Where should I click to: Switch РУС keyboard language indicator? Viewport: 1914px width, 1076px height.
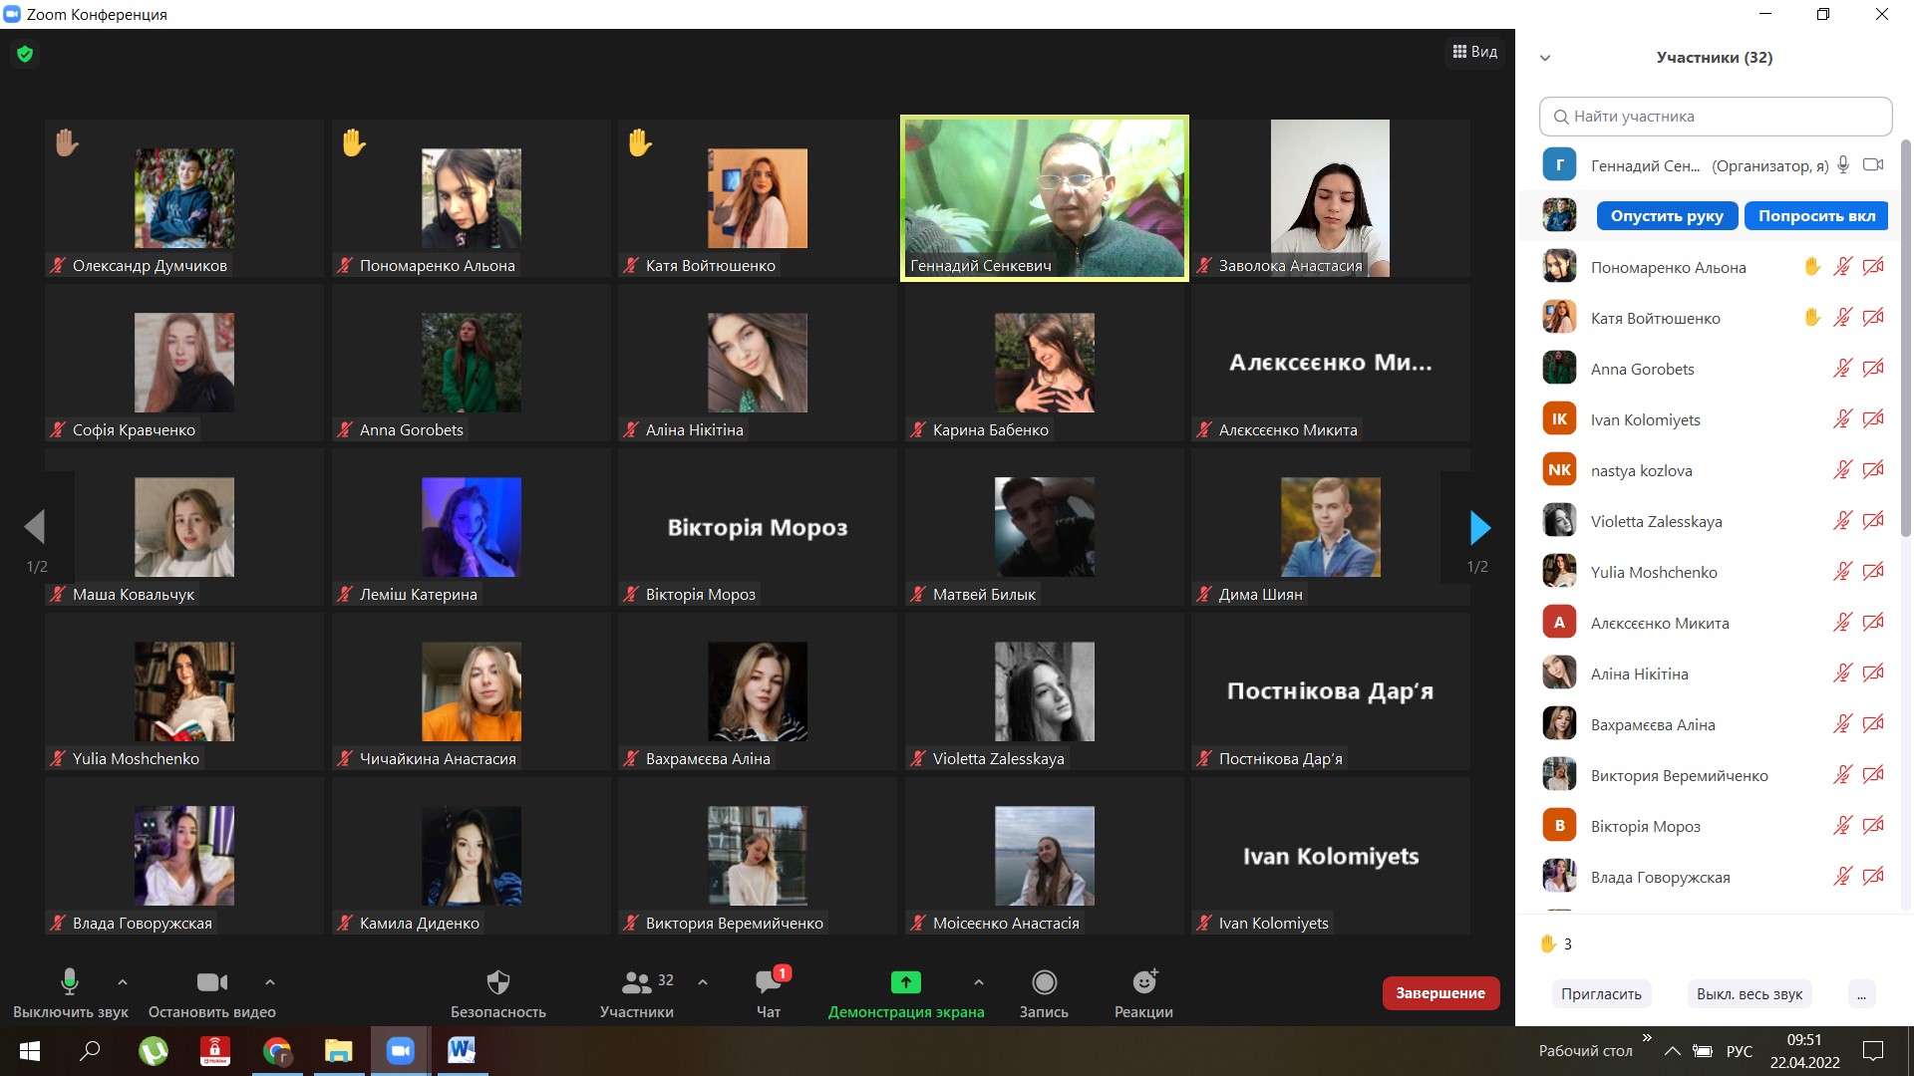(1739, 1051)
